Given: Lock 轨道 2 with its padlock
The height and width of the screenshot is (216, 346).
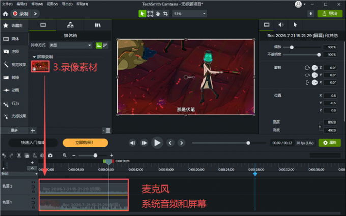Looking at the screenshot, I should (x=33, y=191).
